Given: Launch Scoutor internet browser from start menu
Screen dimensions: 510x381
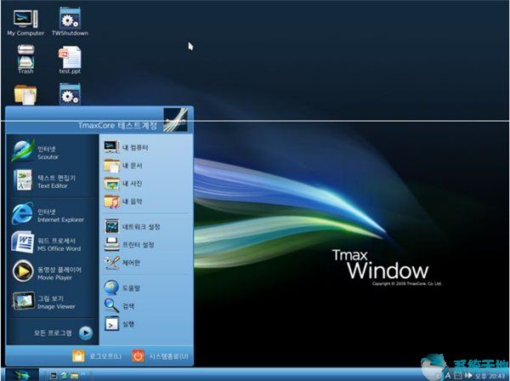Looking at the screenshot, I should (35, 151).
